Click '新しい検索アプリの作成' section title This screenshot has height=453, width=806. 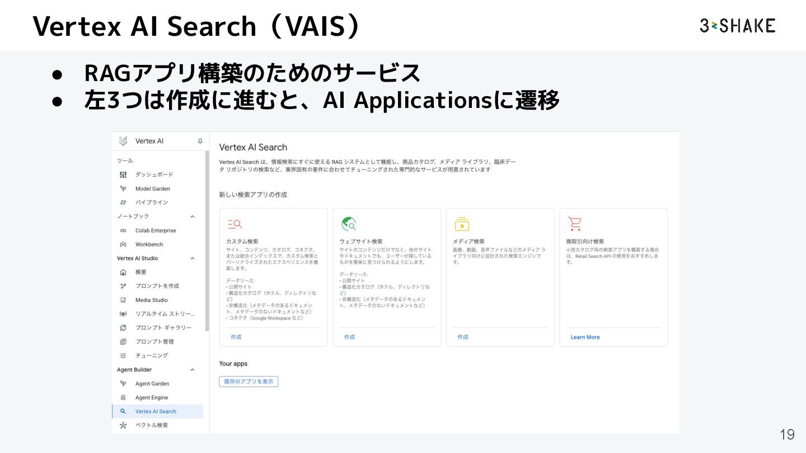click(x=253, y=195)
